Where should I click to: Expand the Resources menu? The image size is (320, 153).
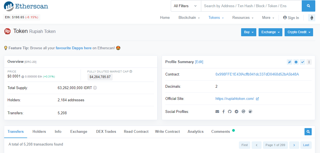click(243, 18)
